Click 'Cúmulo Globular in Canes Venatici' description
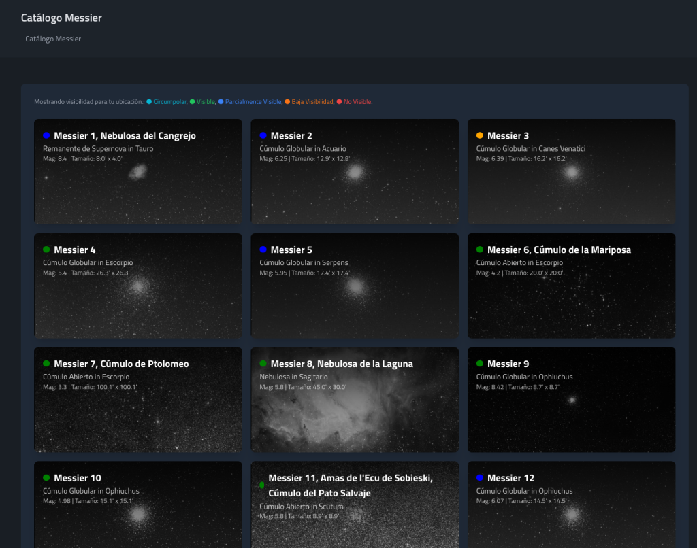Screen dimensions: 697x548 tap(531, 149)
